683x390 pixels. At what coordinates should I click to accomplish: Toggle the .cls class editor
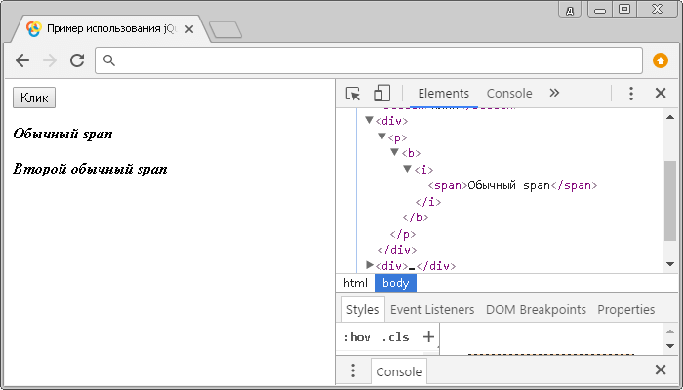point(395,337)
